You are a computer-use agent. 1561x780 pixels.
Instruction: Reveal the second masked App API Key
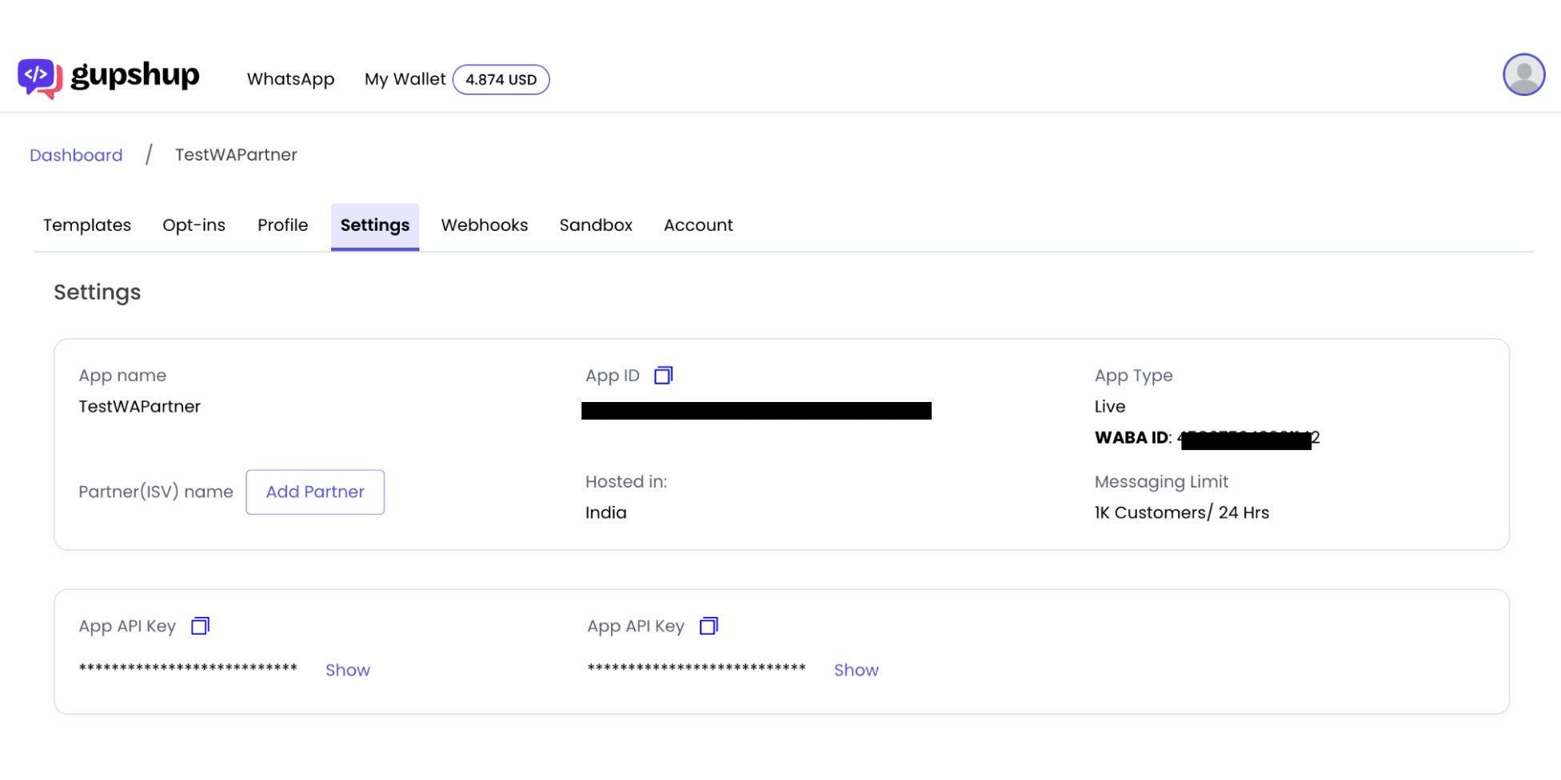click(x=856, y=671)
